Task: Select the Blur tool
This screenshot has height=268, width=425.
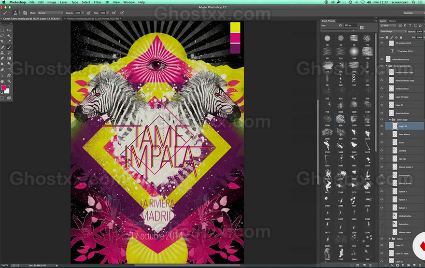Action: coord(3,64)
